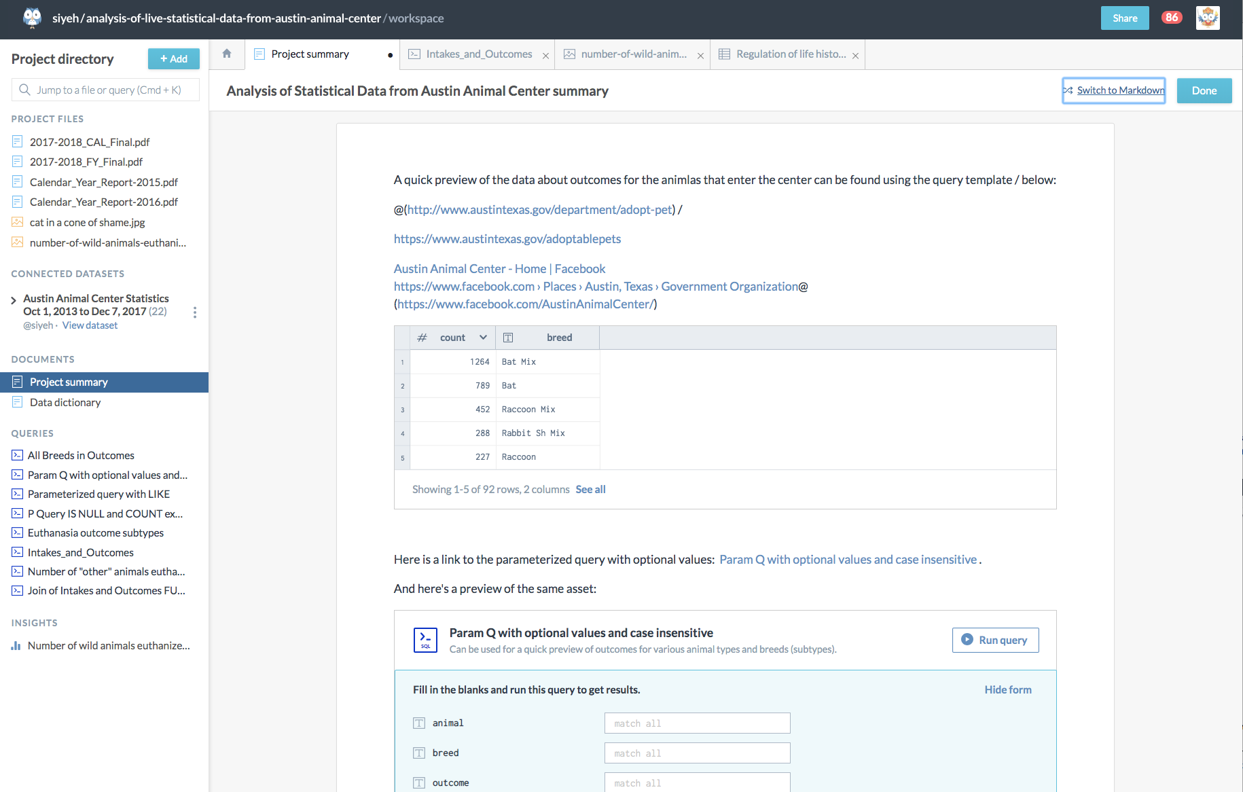The height and width of the screenshot is (792, 1243).
Task: Click the animal match all input field
Action: [x=697, y=723]
